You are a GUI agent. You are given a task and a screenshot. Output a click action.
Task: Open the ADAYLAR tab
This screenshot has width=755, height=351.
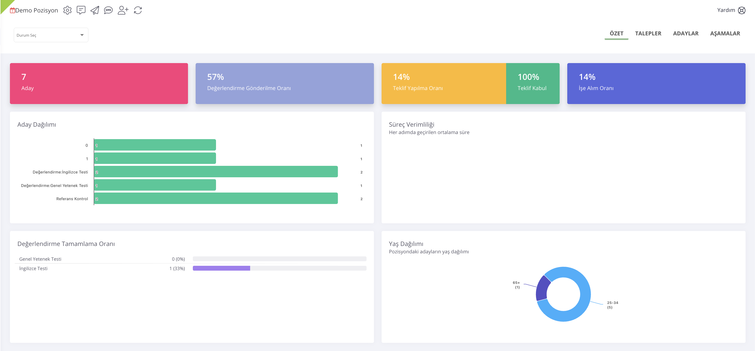pos(685,33)
